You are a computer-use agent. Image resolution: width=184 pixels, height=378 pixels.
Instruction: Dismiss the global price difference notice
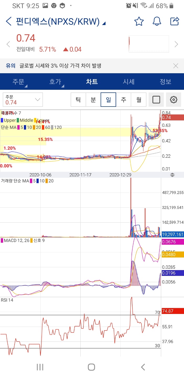click(x=176, y=66)
